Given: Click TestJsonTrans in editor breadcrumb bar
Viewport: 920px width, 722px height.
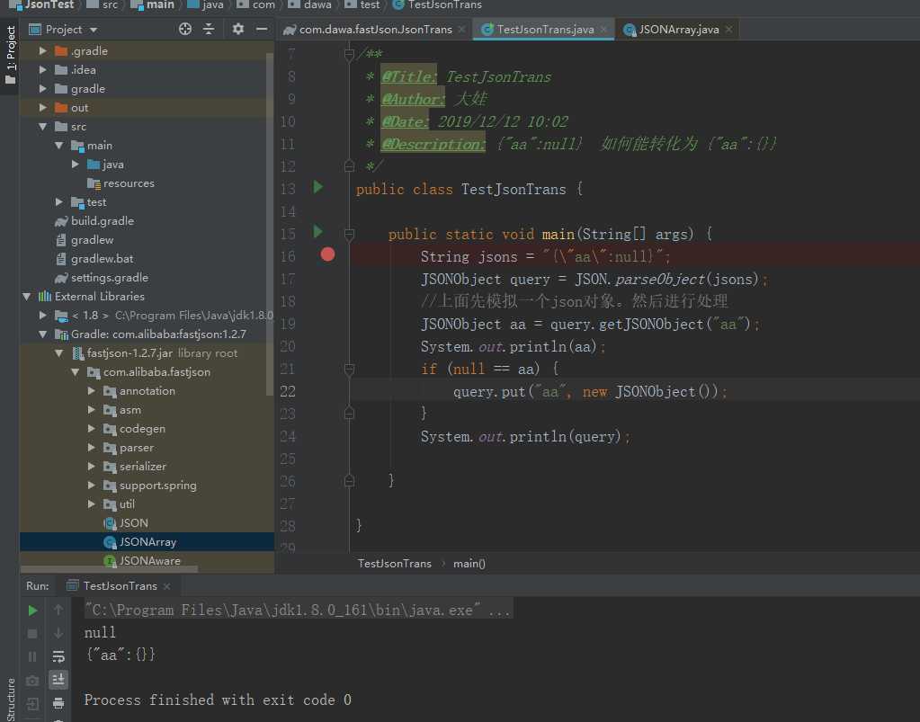Looking at the screenshot, I should point(394,563).
